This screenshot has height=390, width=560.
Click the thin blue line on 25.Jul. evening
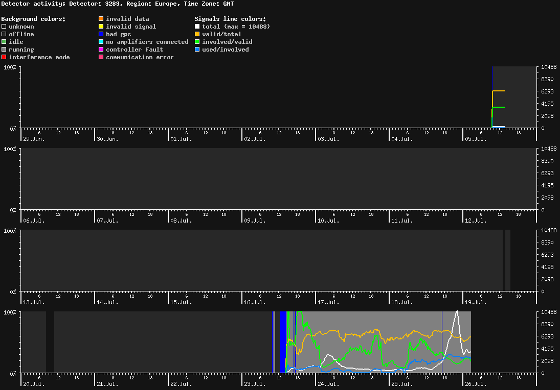[x=442, y=342]
